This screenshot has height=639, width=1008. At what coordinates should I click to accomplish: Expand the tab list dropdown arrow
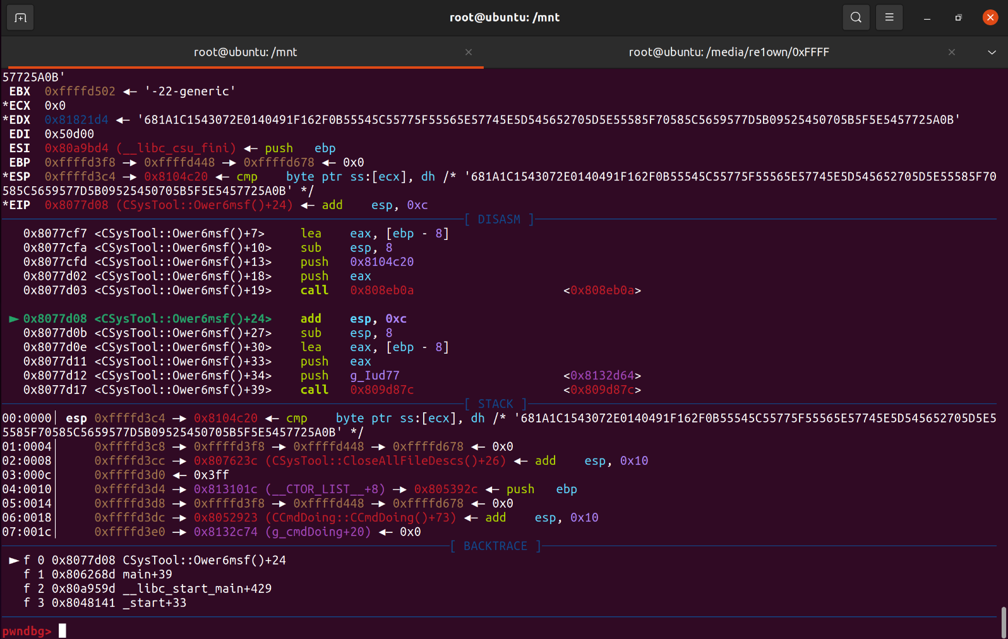click(x=992, y=52)
